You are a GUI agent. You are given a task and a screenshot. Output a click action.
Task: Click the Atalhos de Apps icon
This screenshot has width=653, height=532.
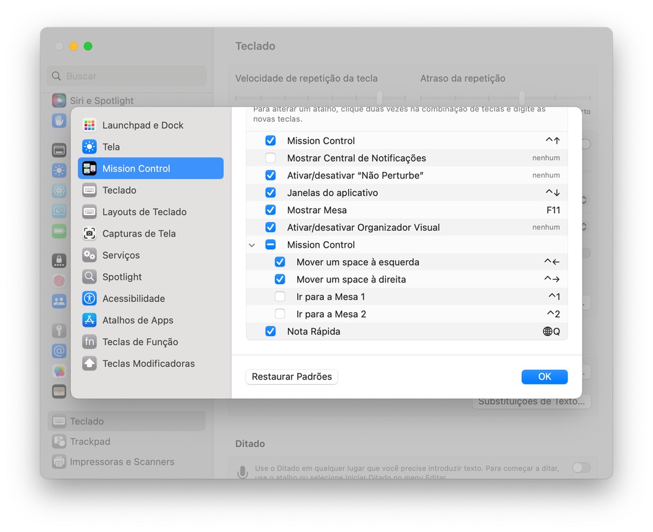(89, 320)
